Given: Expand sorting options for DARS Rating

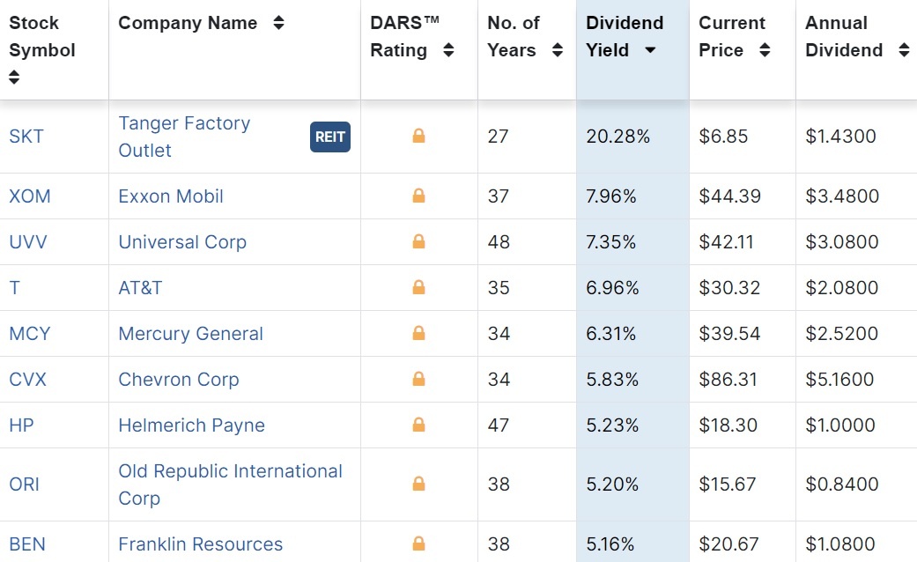Looking at the screenshot, I should coord(449,50).
